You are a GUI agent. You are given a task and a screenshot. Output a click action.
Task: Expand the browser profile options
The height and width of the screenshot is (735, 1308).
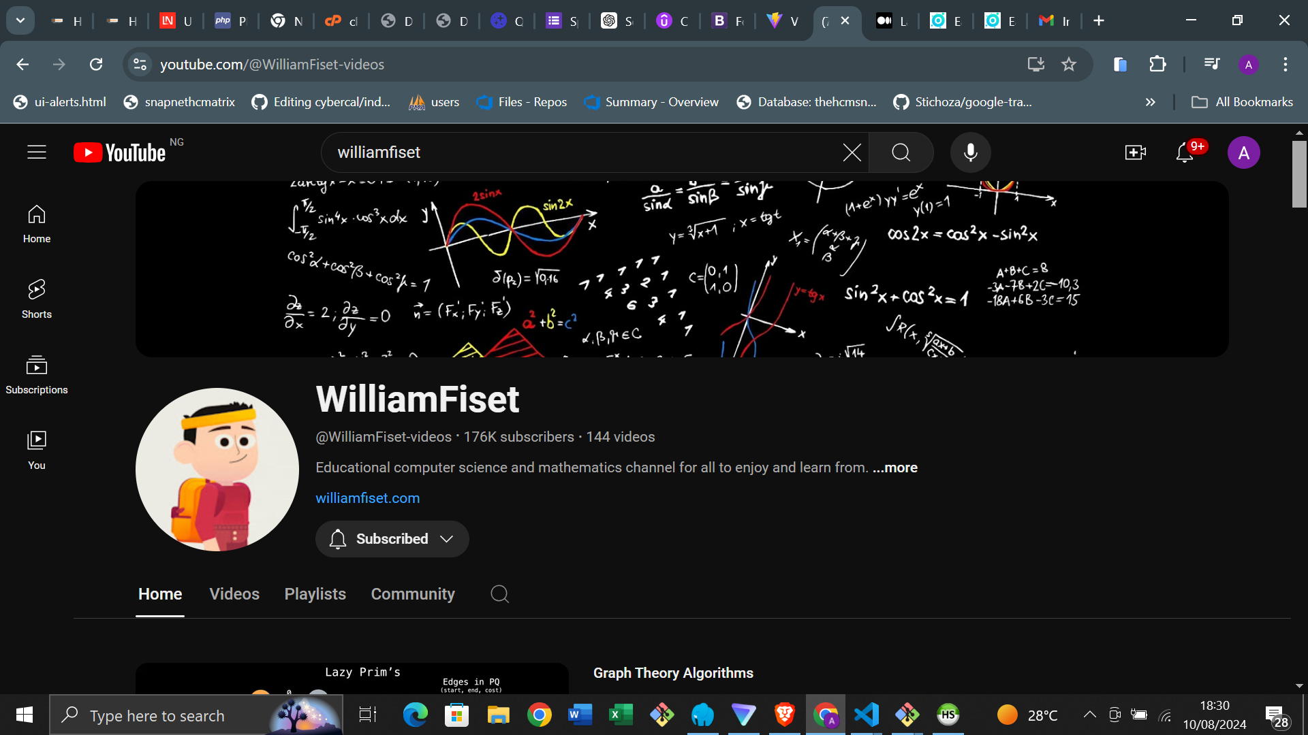point(1249,65)
